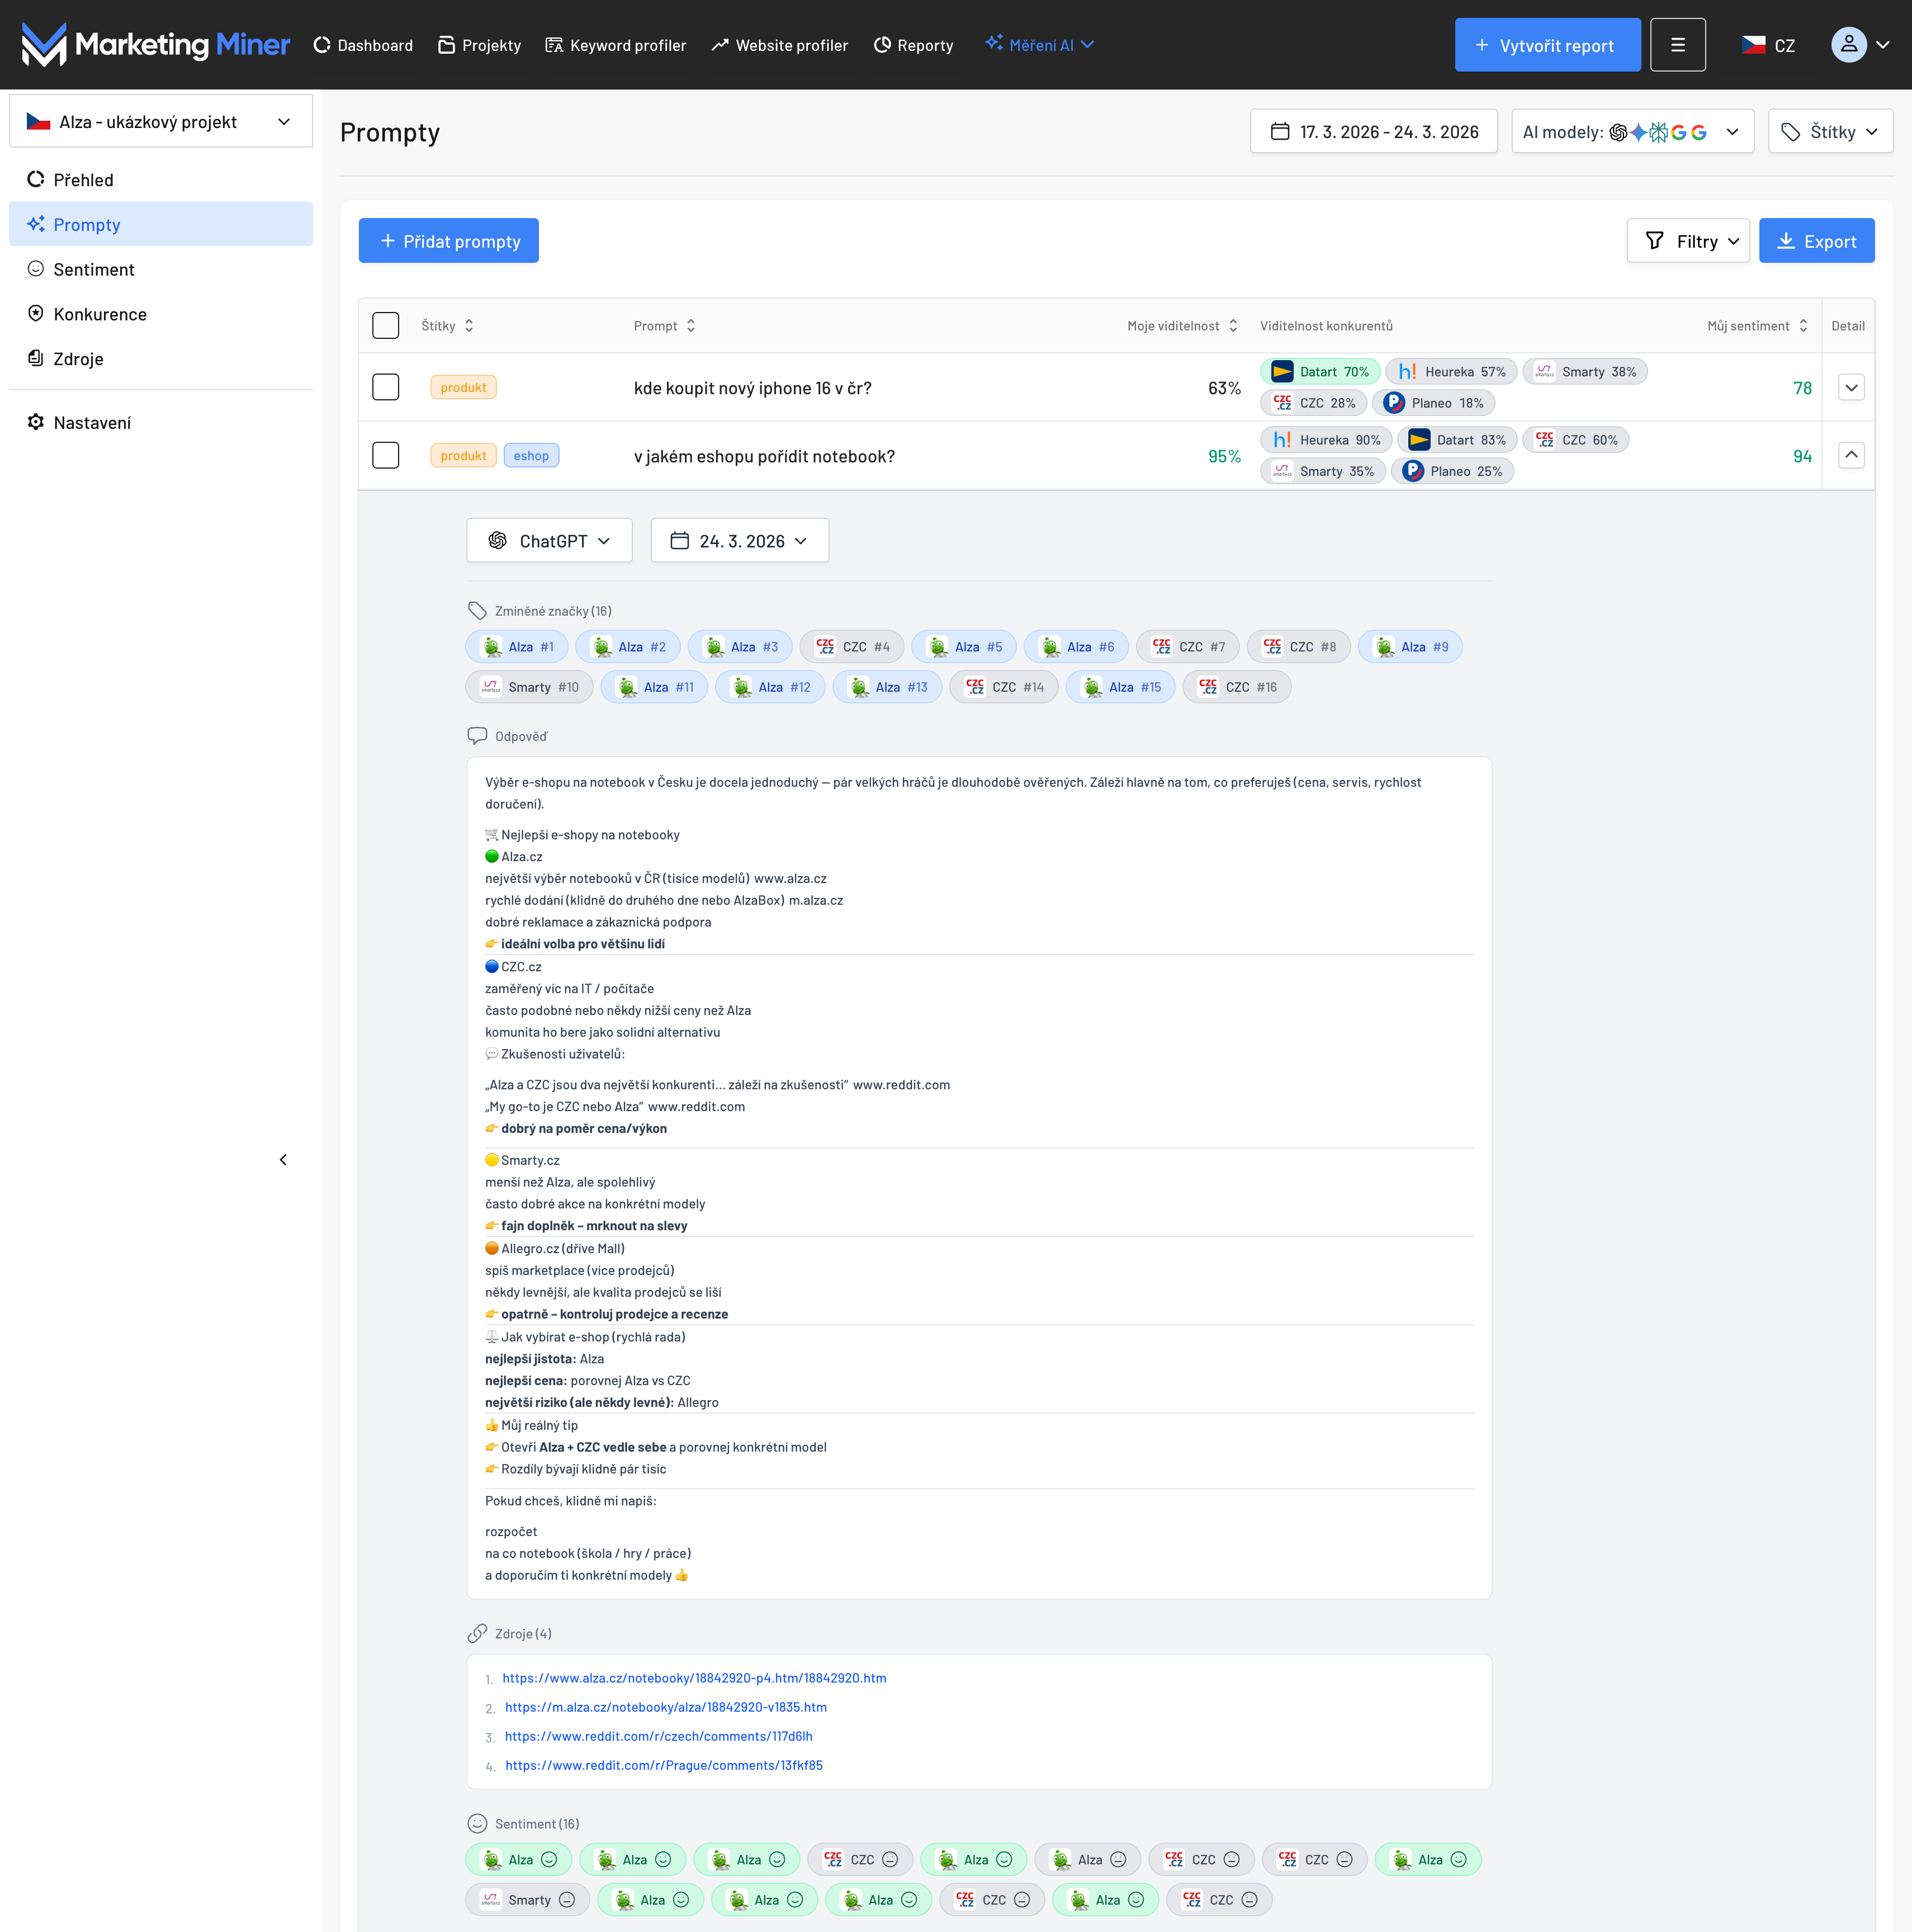Image resolution: width=1912 pixels, height=1932 pixels.
Task: Open the 17. 3. 2026 date range picker
Action: pos(1373,132)
